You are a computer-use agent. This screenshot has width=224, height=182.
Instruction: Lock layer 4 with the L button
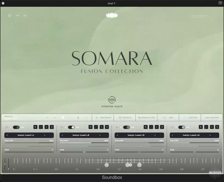(x=212, y=127)
